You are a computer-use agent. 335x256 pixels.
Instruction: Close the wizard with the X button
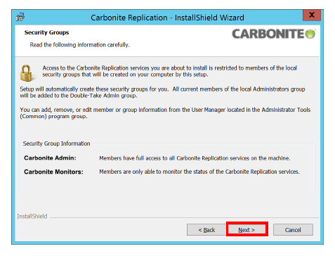(x=312, y=15)
